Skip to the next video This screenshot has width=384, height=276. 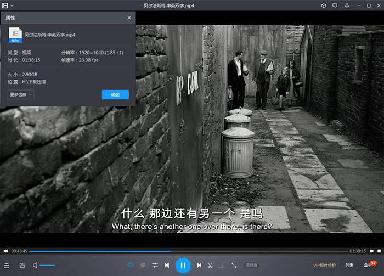coord(199,265)
